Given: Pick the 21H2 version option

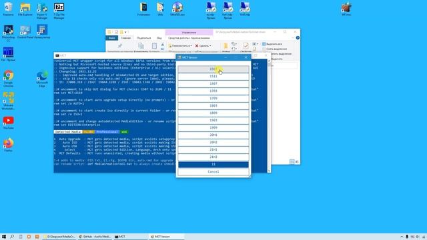Looking at the screenshot, I should coord(213,157).
